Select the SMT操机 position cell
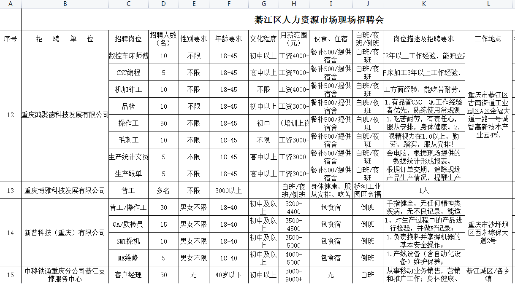 128,241
